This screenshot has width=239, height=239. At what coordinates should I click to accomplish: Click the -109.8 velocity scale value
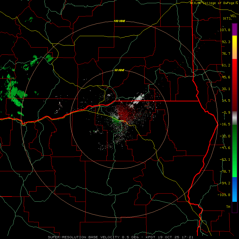pos(224,195)
